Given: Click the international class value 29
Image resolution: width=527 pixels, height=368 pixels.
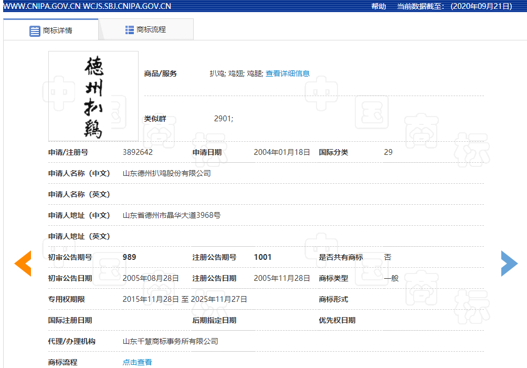Looking at the screenshot, I should 388,152.
